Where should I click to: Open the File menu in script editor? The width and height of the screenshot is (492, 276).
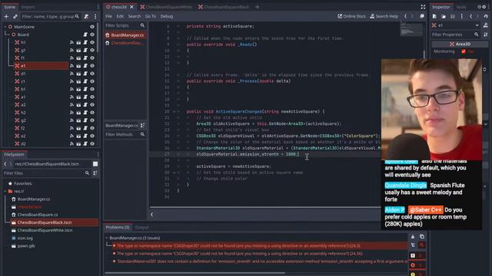pyautogui.click(x=109, y=16)
